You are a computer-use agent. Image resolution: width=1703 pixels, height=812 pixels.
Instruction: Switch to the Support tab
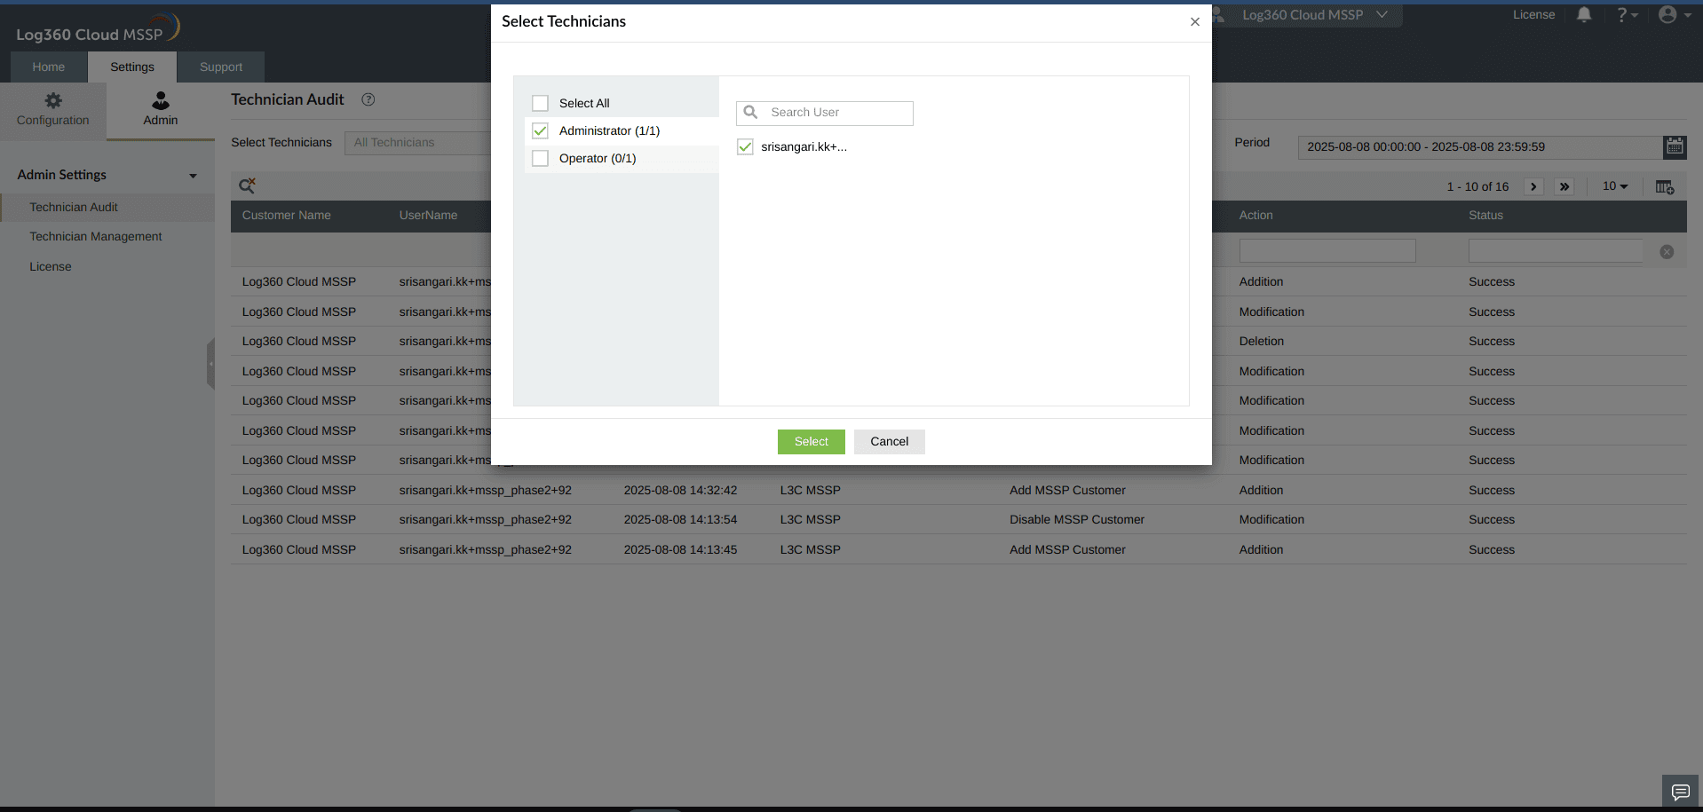tap(221, 67)
